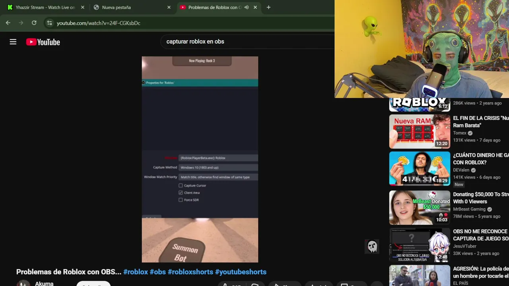Click the EL PAÍS channel name
The height and width of the screenshot is (286, 509).
point(460,284)
